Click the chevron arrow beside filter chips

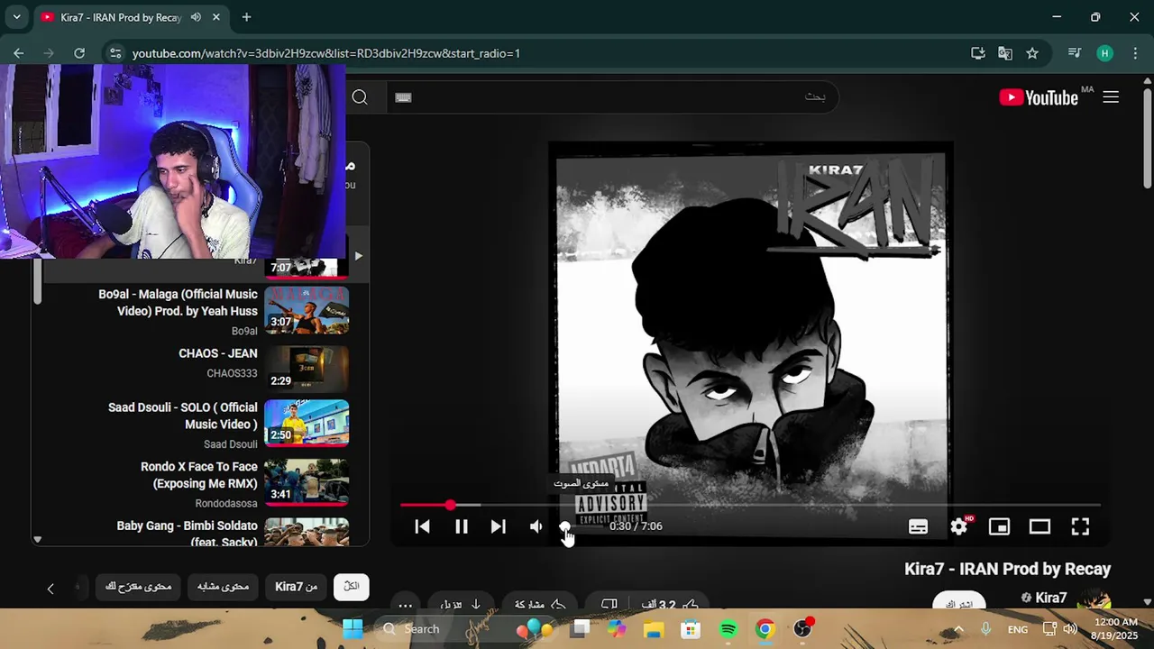tap(50, 588)
